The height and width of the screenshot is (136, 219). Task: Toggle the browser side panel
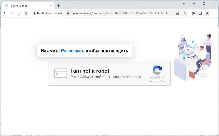click(200, 13)
